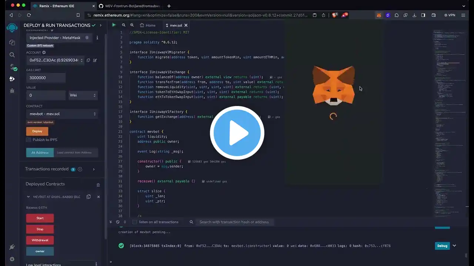Click the green Run script play icon
474x266 pixels.
(x=114, y=25)
